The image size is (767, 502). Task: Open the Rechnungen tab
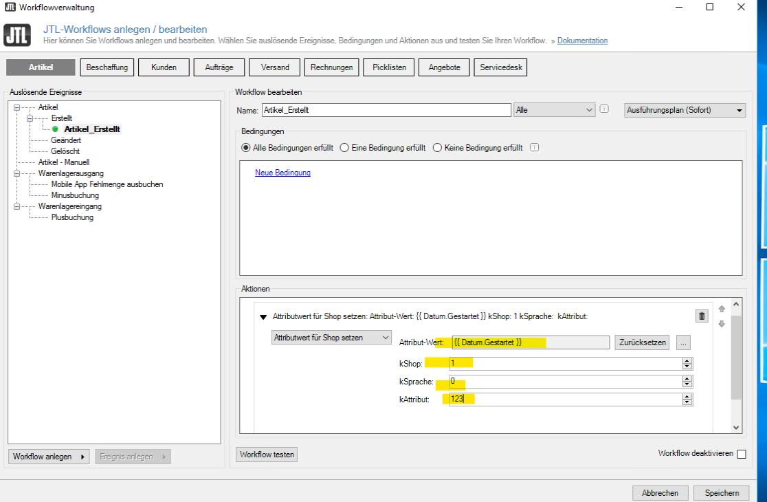click(331, 67)
